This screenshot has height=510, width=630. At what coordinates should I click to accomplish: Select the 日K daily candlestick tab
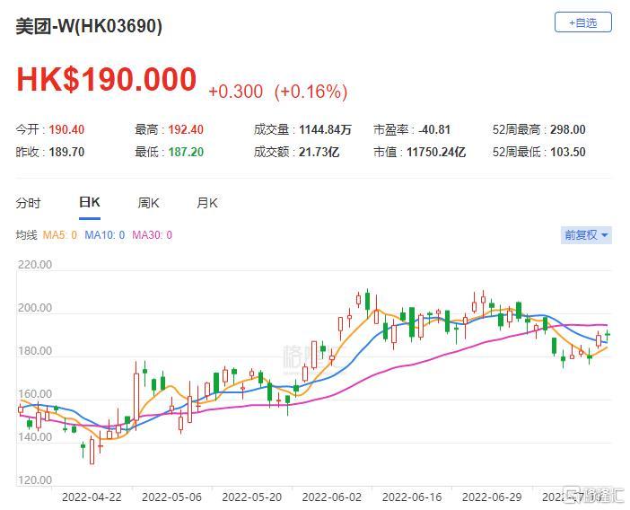(x=90, y=202)
